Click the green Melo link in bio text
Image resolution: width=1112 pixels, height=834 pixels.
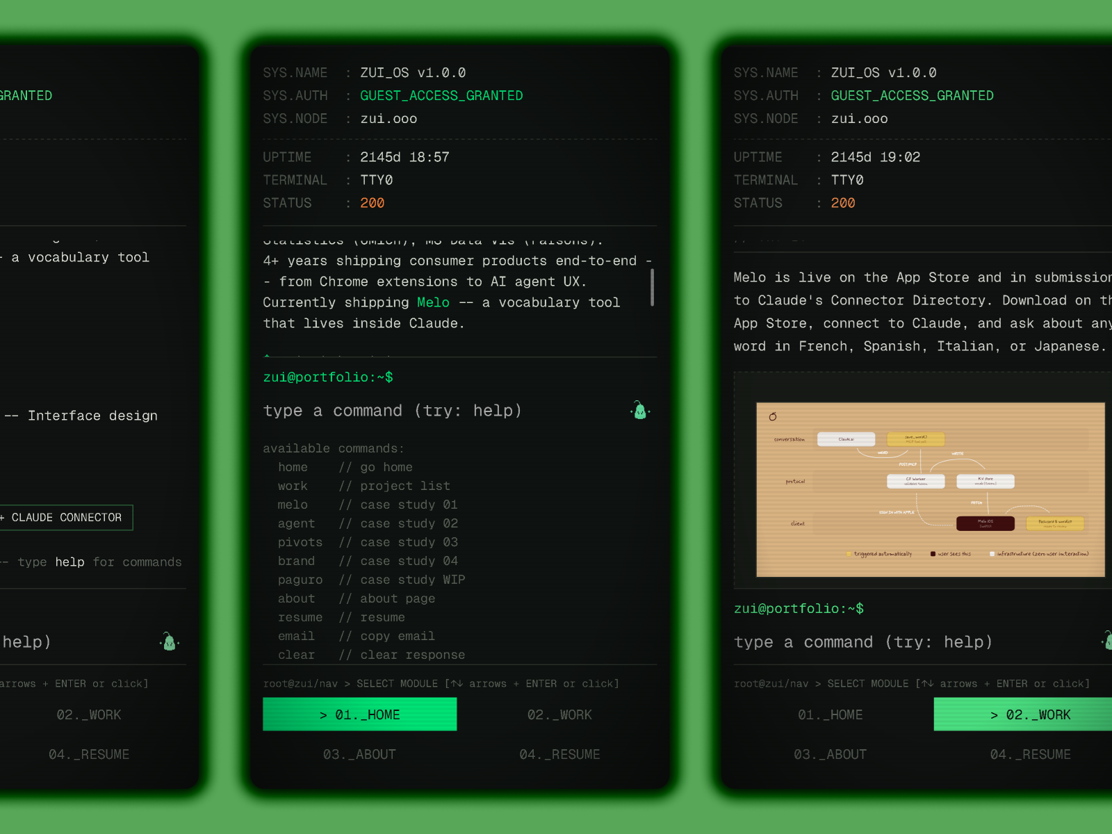[x=433, y=302]
